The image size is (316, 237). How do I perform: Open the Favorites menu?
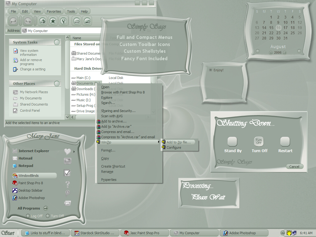(54, 11)
